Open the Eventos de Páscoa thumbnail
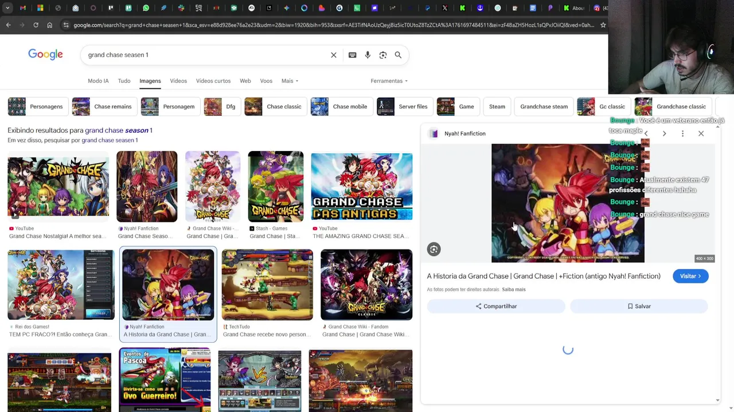The height and width of the screenshot is (412, 734). point(165,380)
